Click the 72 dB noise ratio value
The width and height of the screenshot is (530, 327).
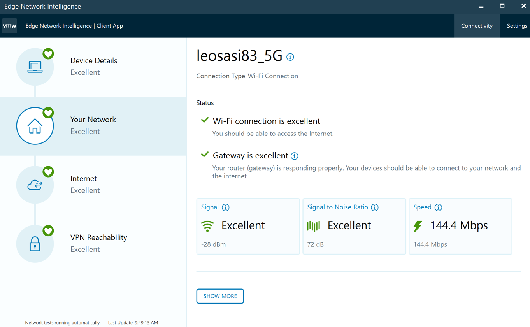[x=316, y=244]
